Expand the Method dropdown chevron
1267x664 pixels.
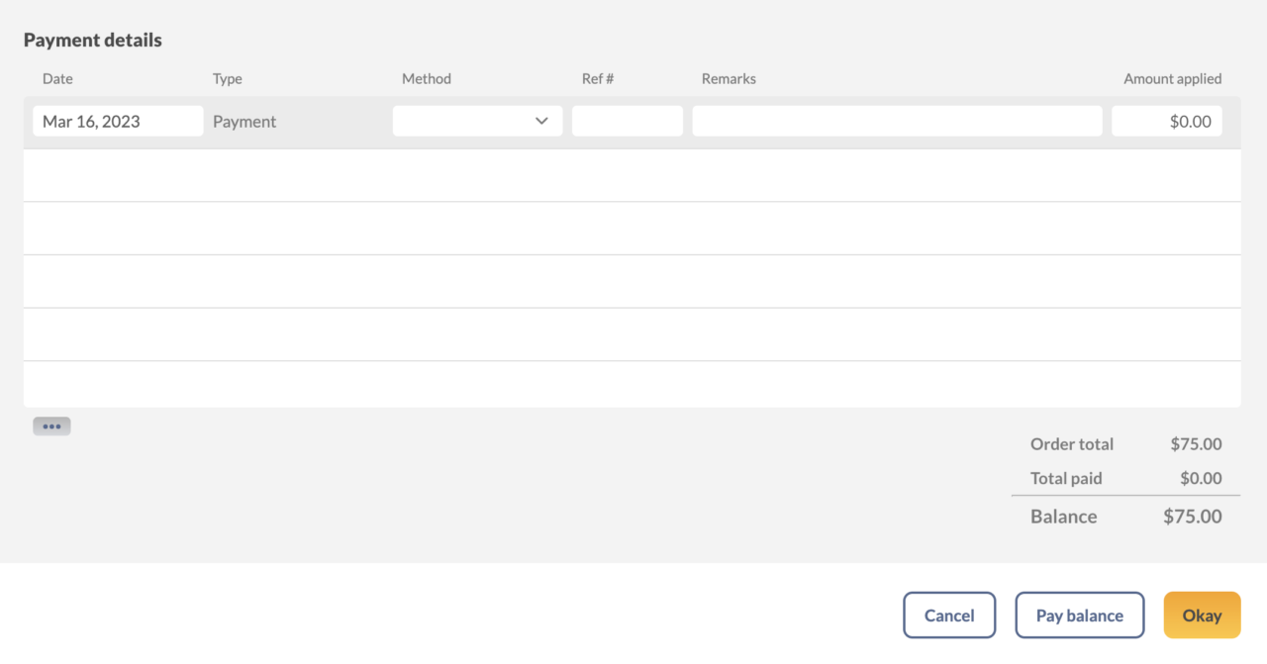click(x=541, y=121)
